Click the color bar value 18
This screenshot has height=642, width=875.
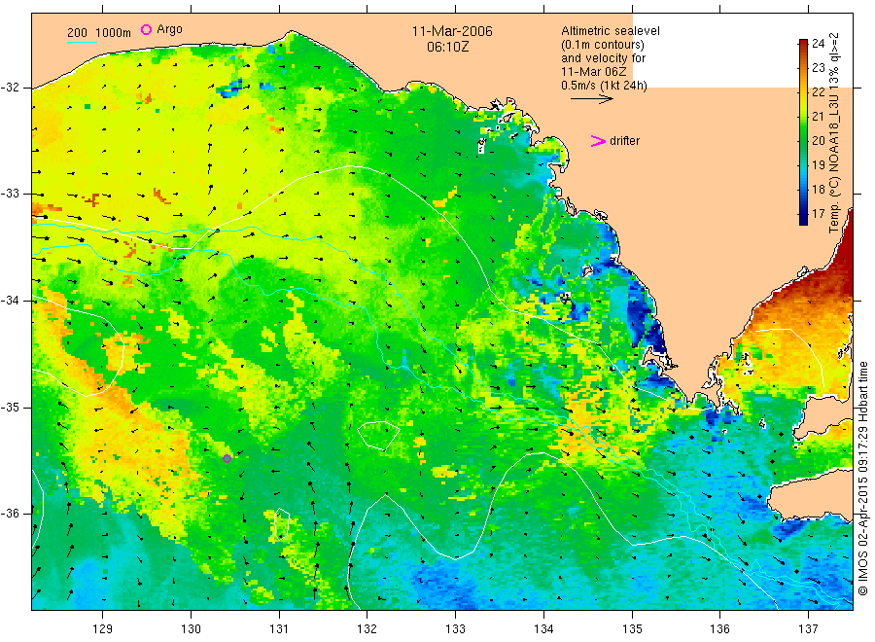coord(818,190)
